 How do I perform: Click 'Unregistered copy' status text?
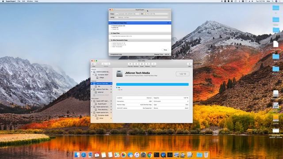pos(116,54)
